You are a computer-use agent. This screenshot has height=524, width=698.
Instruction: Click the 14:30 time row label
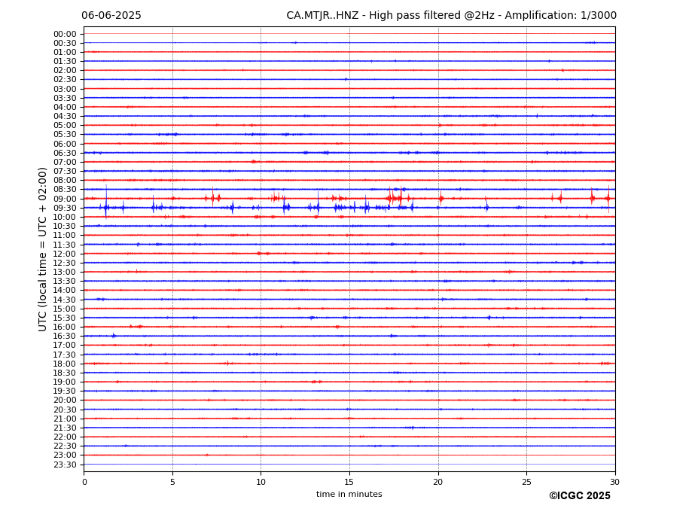tap(65, 300)
